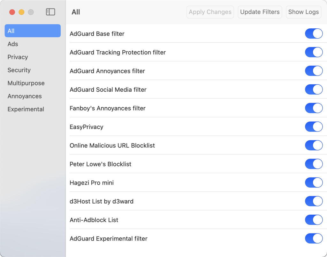Toggle Fanboy's Annoyances filter off
The image size is (327, 257).
(x=314, y=108)
